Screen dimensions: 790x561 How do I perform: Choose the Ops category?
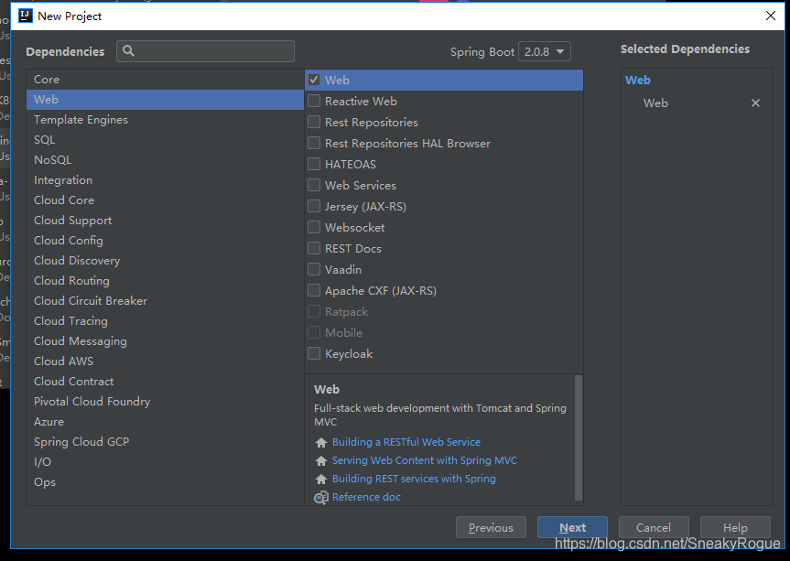165,482
